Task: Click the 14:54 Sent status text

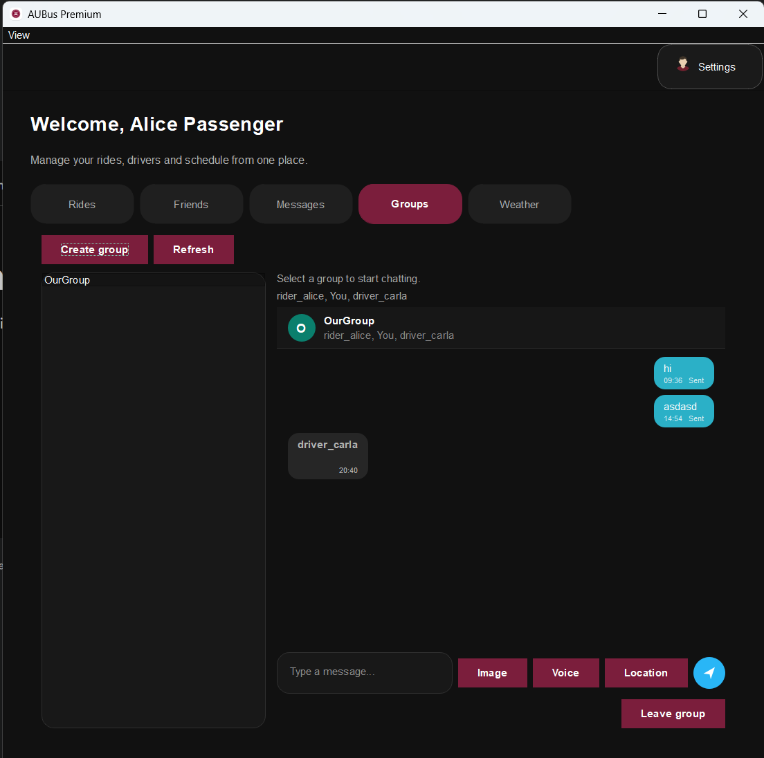Action: [684, 418]
